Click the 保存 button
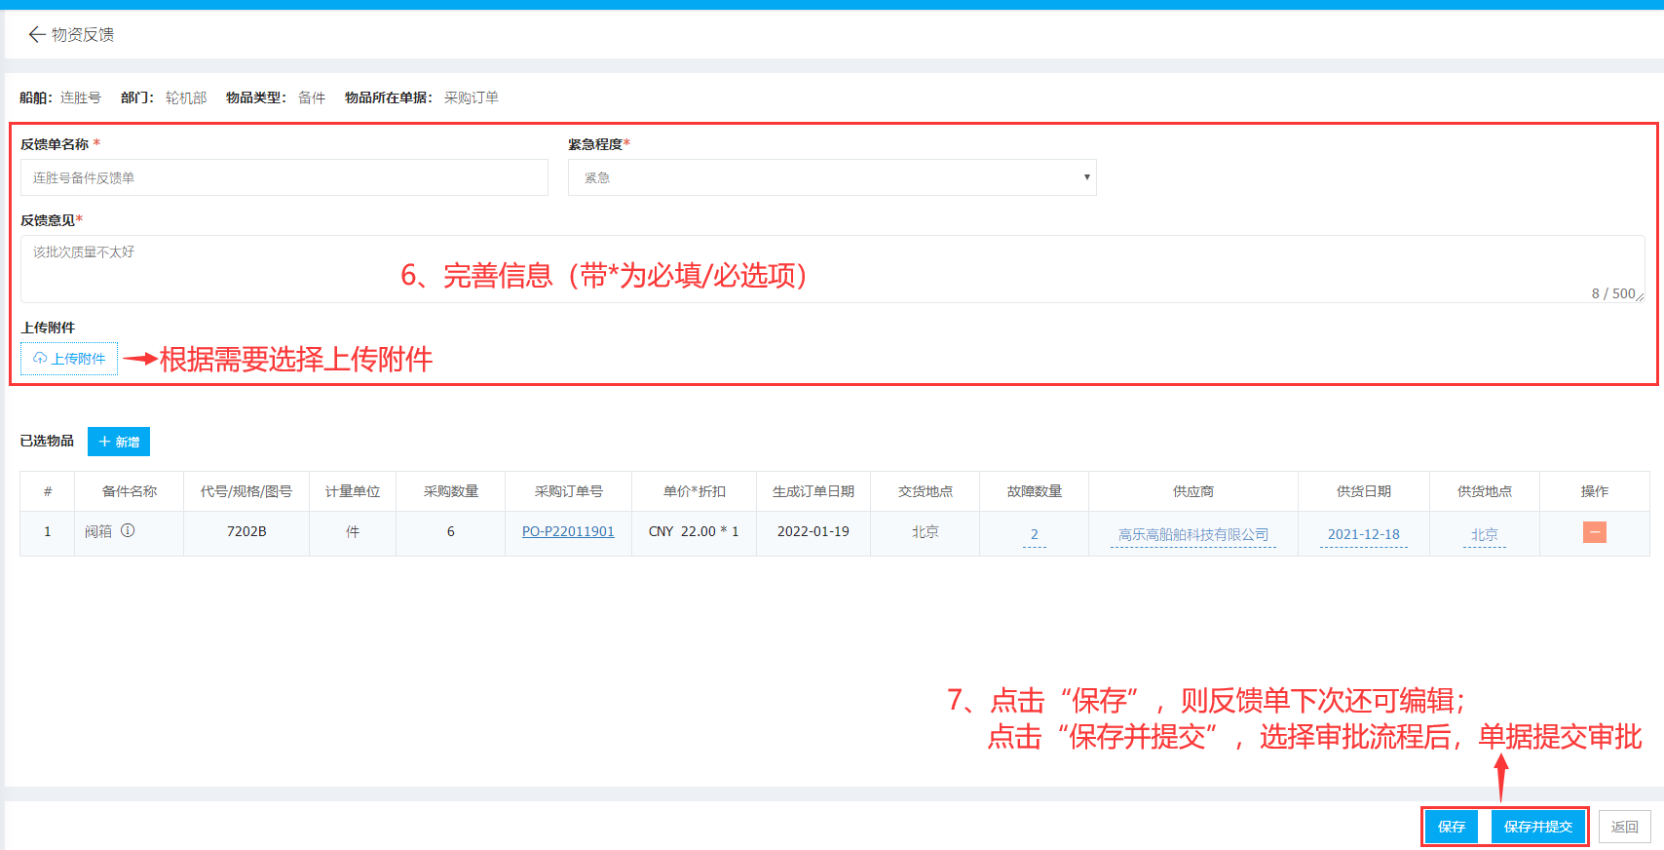Screen dimensions: 1664x850 pos(1452,827)
